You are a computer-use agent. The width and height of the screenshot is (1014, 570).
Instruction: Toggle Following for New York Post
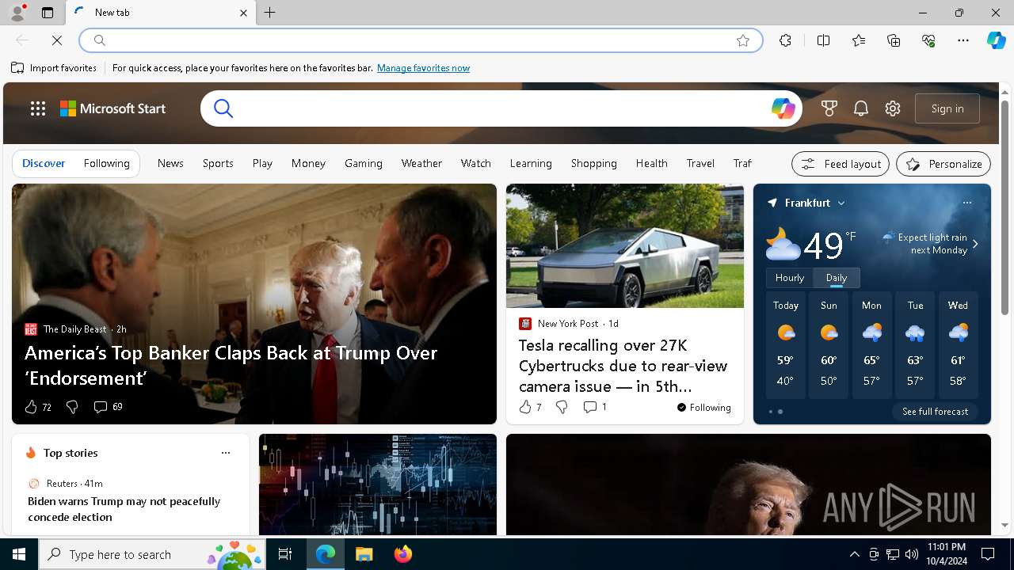[x=703, y=408]
